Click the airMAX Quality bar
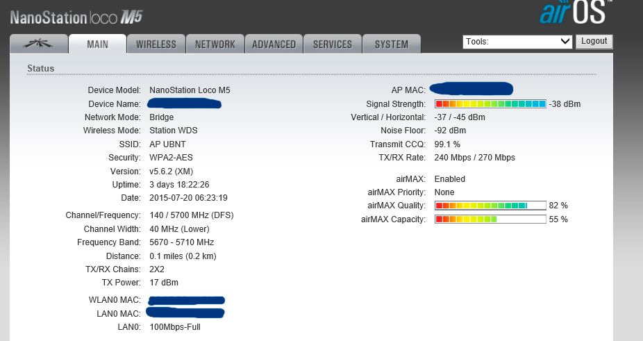 (x=490, y=206)
